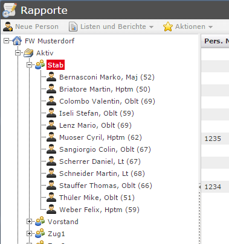Click person icon beside Muoser Cyril
Viewport: 229px width, 244px height.
[51, 137]
